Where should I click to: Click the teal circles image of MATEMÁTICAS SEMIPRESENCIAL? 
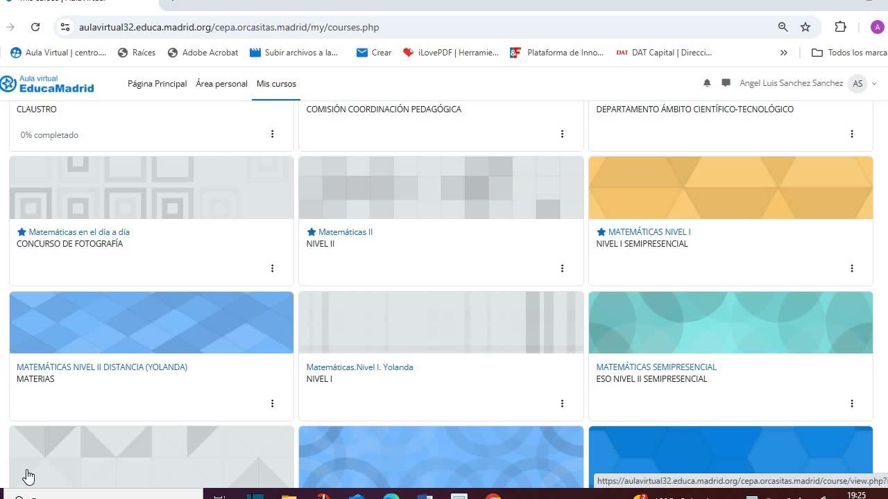tap(731, 322)
